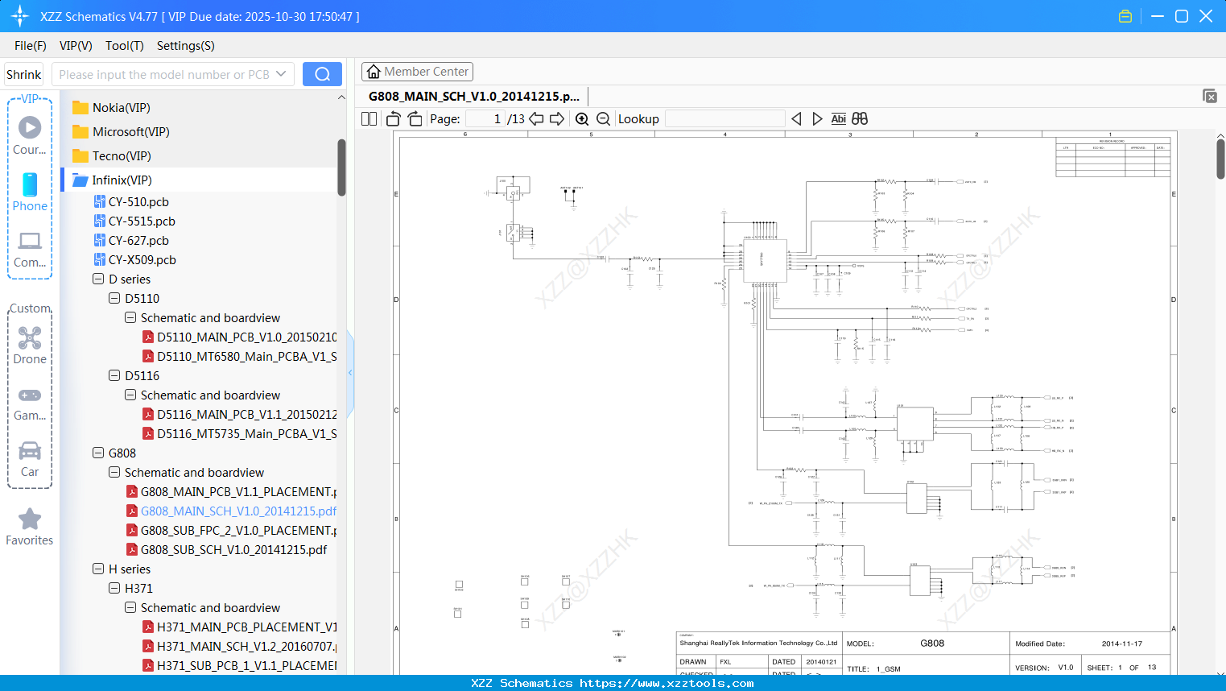Open the Favorites section

[29, 527]
